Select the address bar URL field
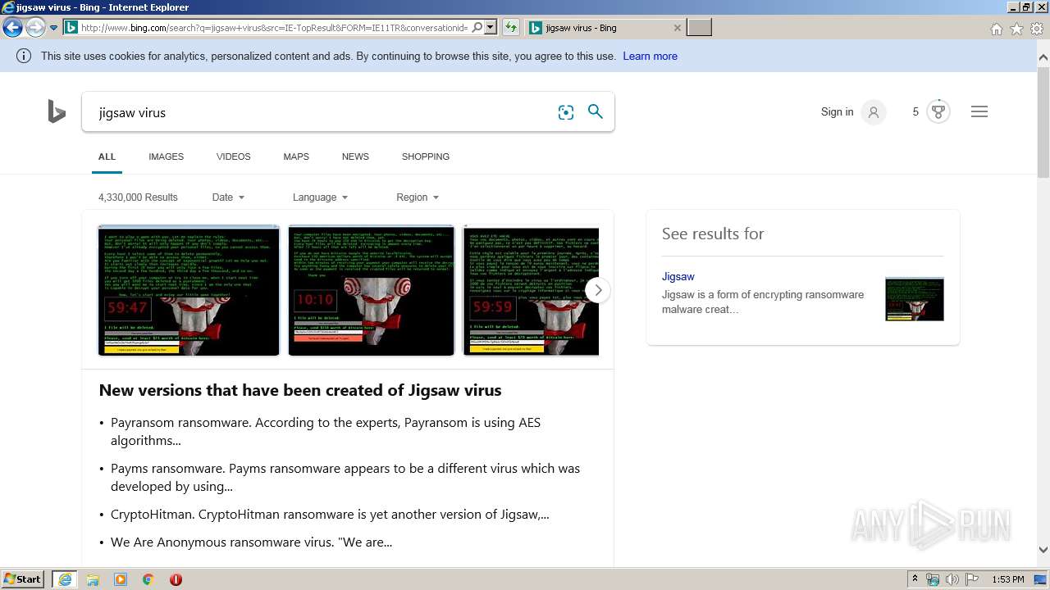Screen dimensions: 1050x590 274,28
